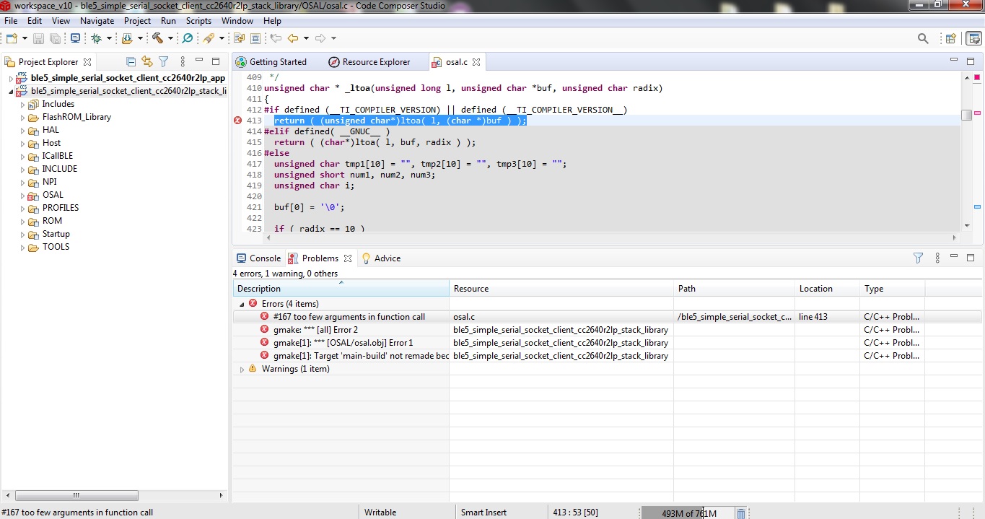Expand the Warnings (1 item) group
985x519 pixels.
coord(242,370)
